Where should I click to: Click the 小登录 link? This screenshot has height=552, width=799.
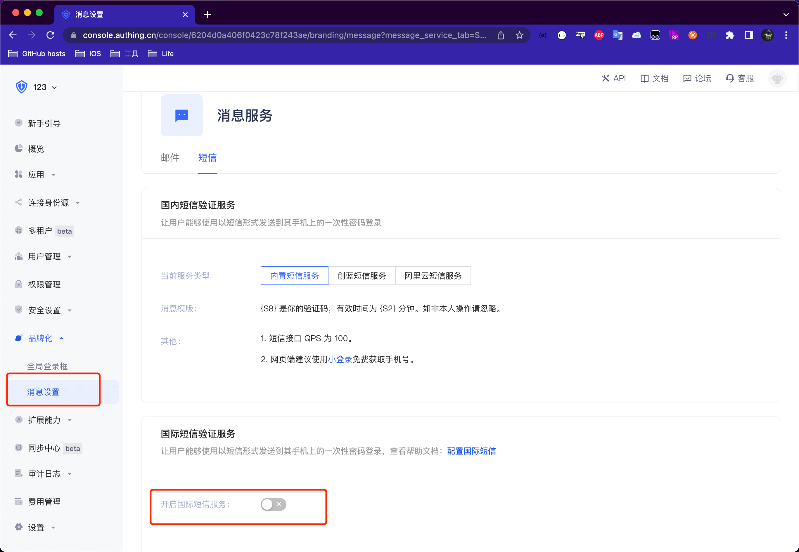340,359
